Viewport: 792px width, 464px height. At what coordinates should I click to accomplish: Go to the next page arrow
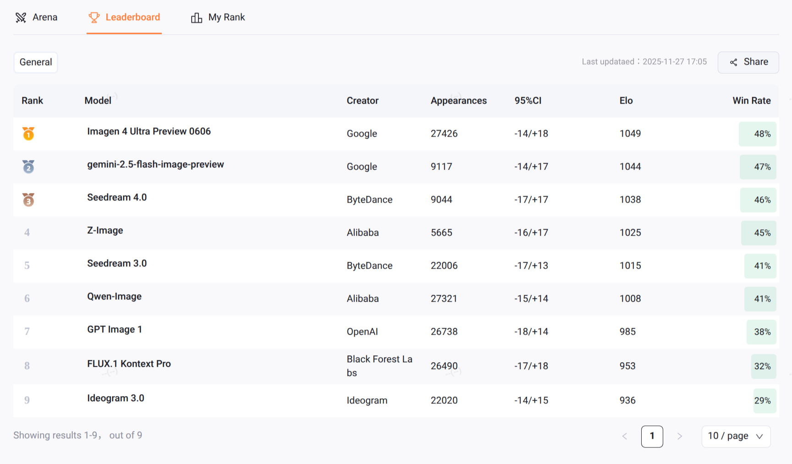(680, 436)
